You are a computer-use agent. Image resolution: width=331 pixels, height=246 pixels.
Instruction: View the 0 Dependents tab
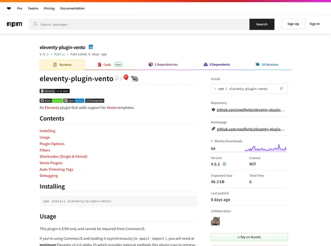[217, 64]
